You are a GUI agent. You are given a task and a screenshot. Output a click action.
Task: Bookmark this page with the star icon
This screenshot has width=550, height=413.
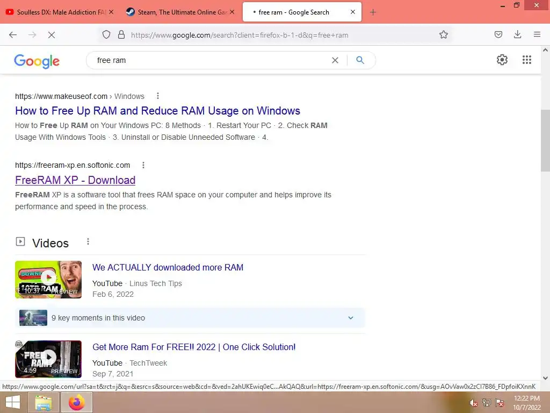[x=443, y=35]
